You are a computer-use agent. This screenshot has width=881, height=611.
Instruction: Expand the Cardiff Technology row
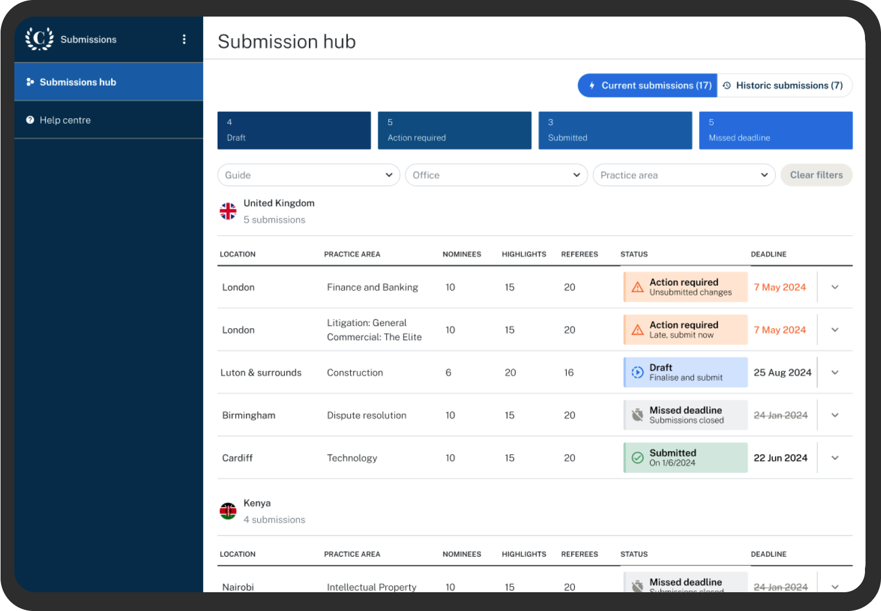(x=835, y=457)
